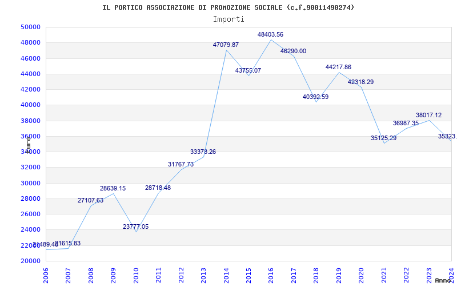Click the x-axis year label 2006
Screen dimensions: 457x286
pyautogui.click(x=46, y=276)
